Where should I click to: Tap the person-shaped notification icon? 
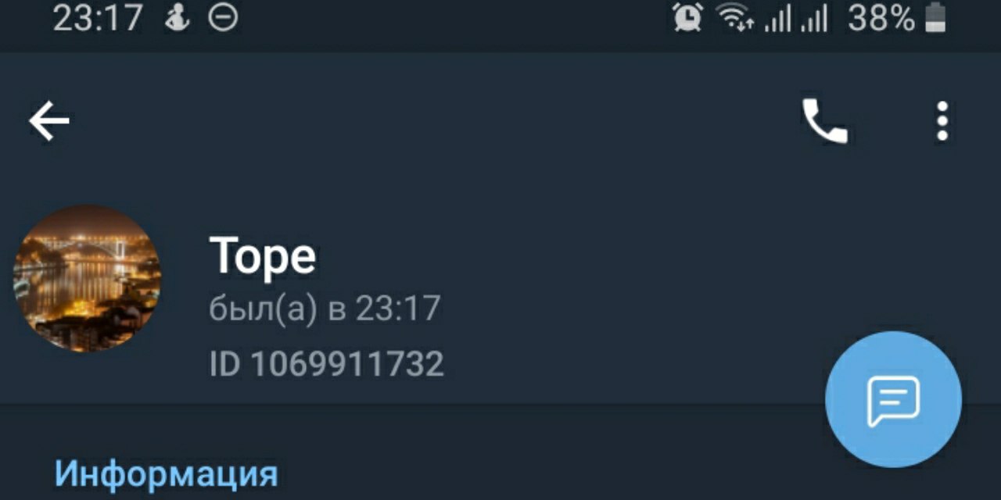177,18
